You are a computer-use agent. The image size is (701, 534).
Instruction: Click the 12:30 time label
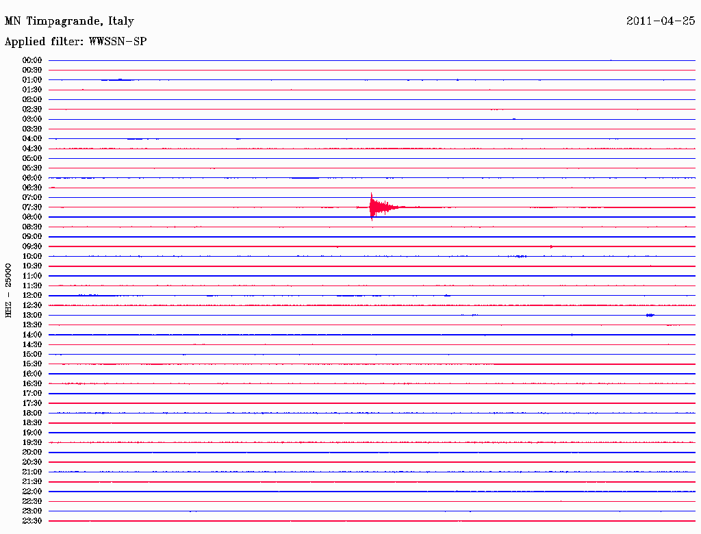(32, 305)
